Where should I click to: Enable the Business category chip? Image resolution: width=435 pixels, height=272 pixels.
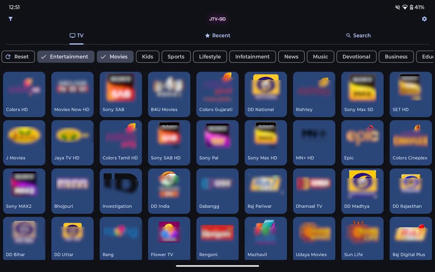point(396,57)
